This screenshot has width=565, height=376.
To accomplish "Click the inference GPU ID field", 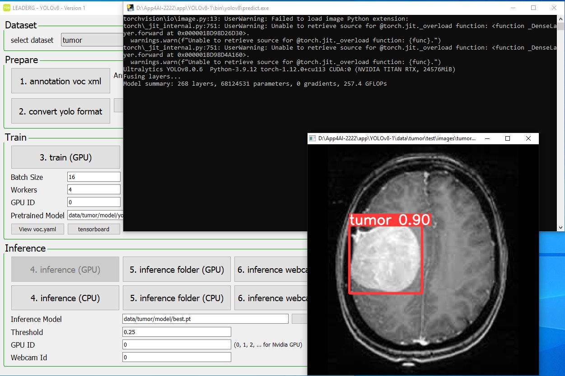I will coord(177,344).
